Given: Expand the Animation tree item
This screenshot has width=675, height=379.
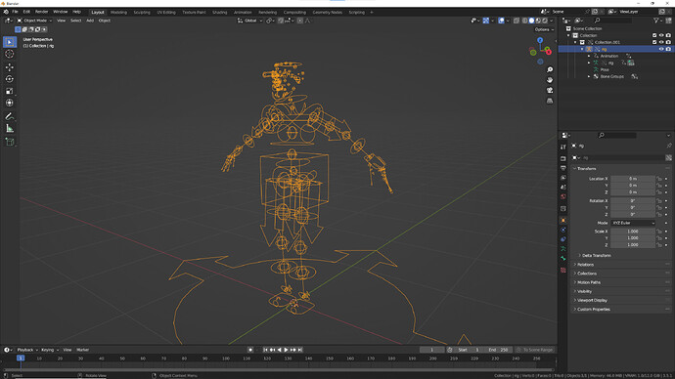Looking at the screenshot, I should tap(589, 56).
